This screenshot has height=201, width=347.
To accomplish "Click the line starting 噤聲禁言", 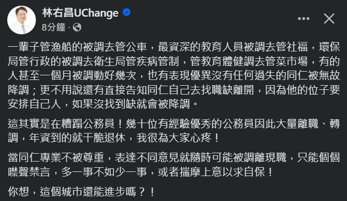I will [140, 172].
